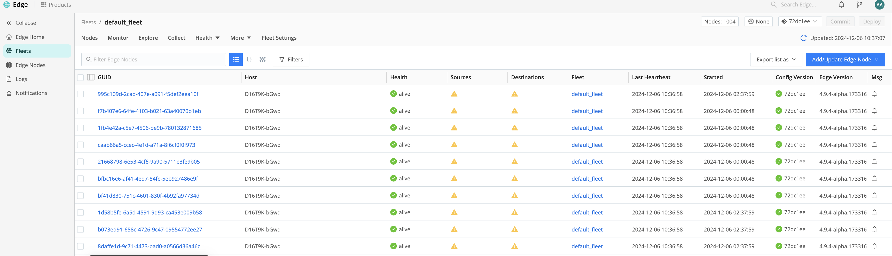Click the notifications bell in top bar
892x256 pixels.
pos(841,5)
